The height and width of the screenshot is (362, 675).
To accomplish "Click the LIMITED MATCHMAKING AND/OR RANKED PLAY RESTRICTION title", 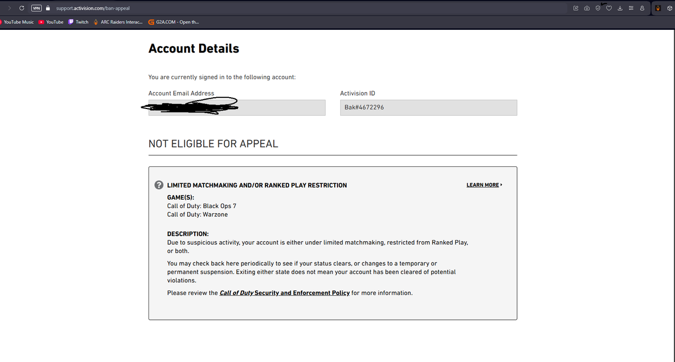I will 257,185.
